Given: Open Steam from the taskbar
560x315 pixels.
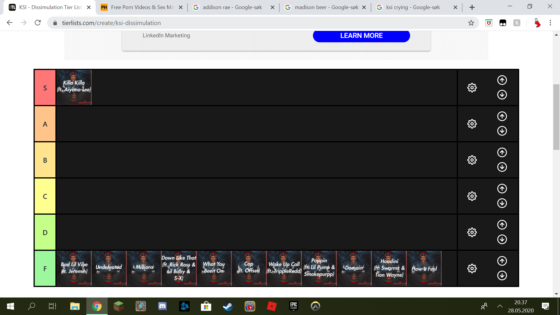Looking at the screenshot, I should click(x=228, y=306).
